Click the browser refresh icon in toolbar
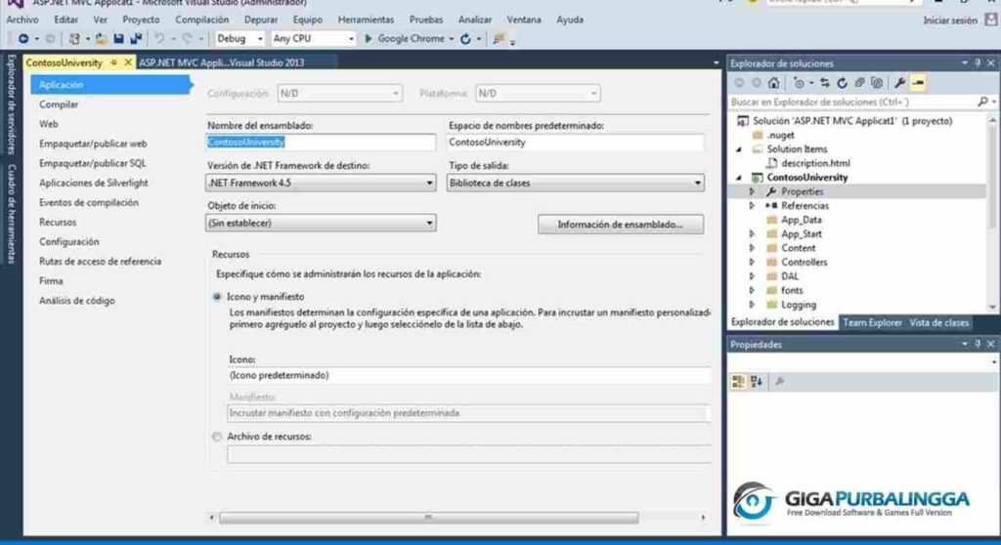Screen dimensions: 1001x545 (465, 39)
